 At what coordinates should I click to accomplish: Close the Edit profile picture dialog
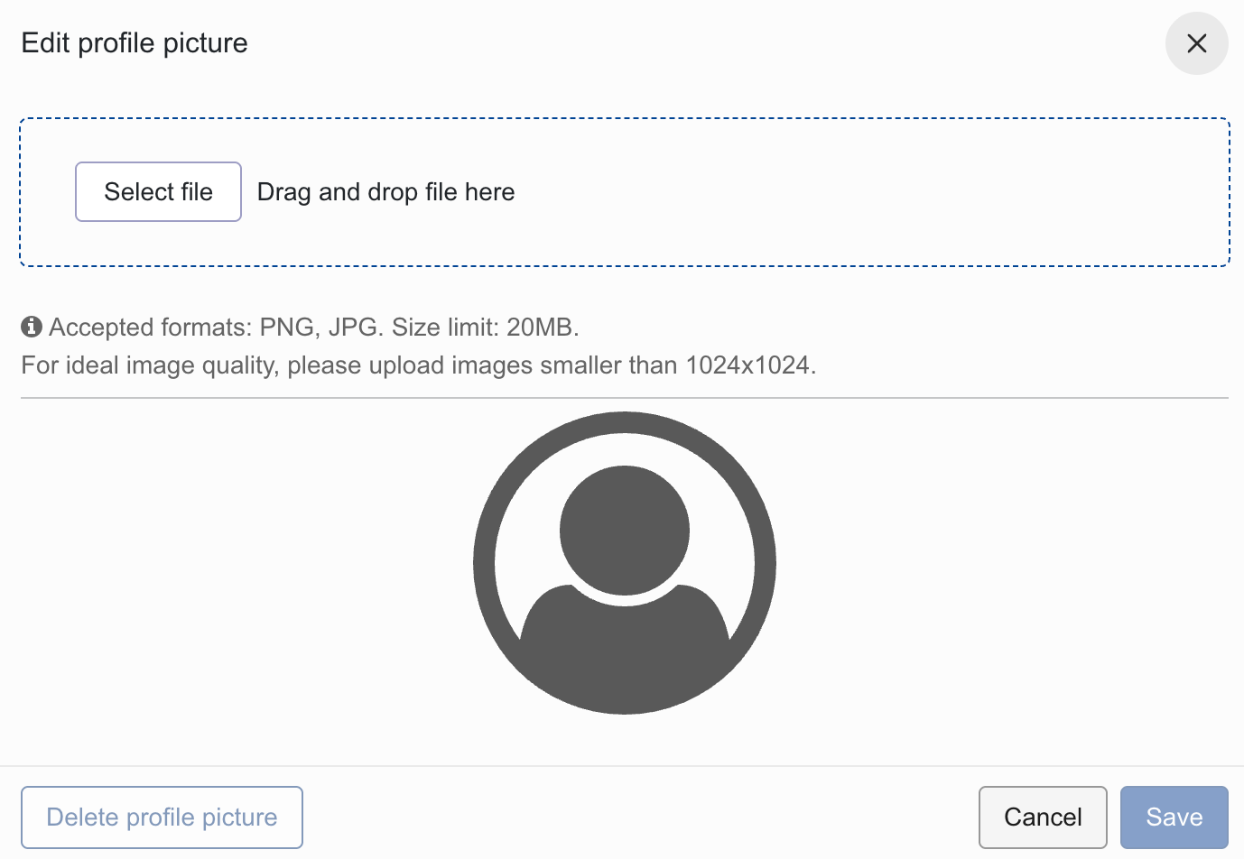coord(1196,43)
